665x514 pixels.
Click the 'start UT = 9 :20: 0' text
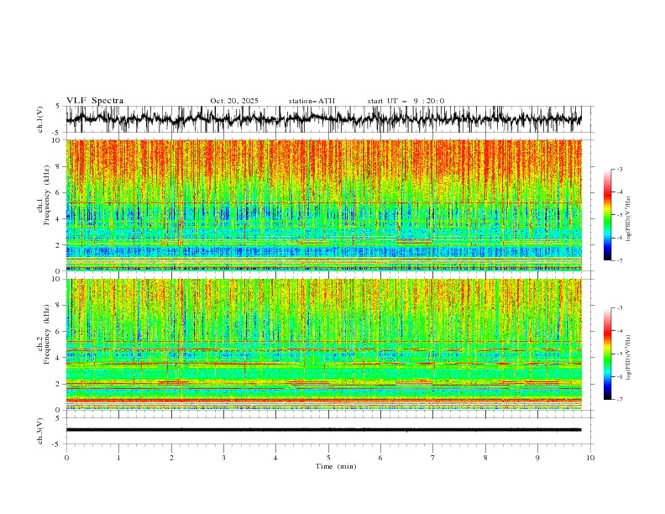406,101
